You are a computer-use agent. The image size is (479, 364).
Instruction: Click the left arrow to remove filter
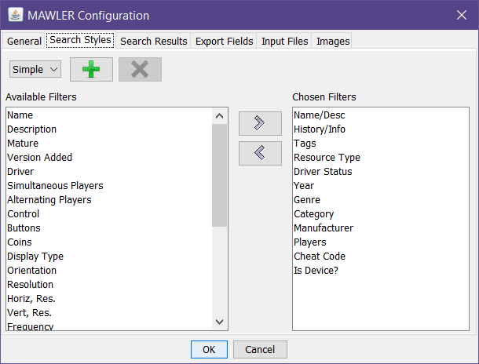pos(260,153)
